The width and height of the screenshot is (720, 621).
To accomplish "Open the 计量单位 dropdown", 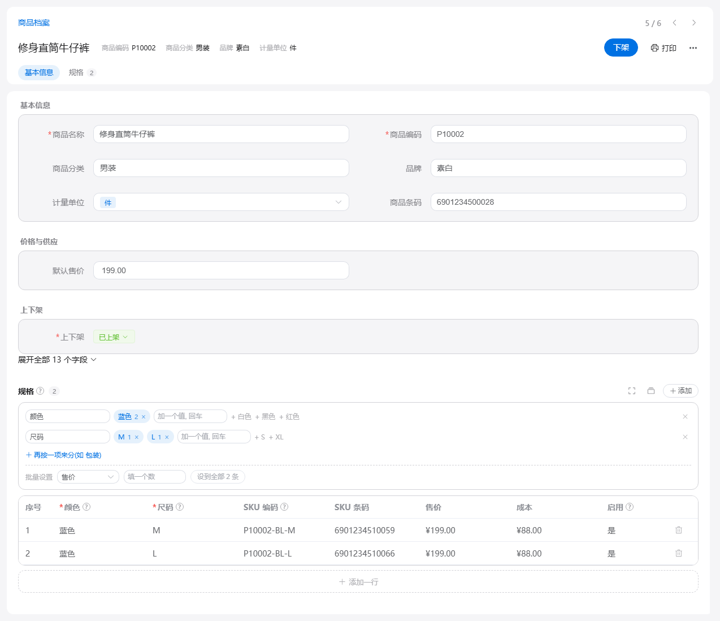I will click(x=221, y=202).
